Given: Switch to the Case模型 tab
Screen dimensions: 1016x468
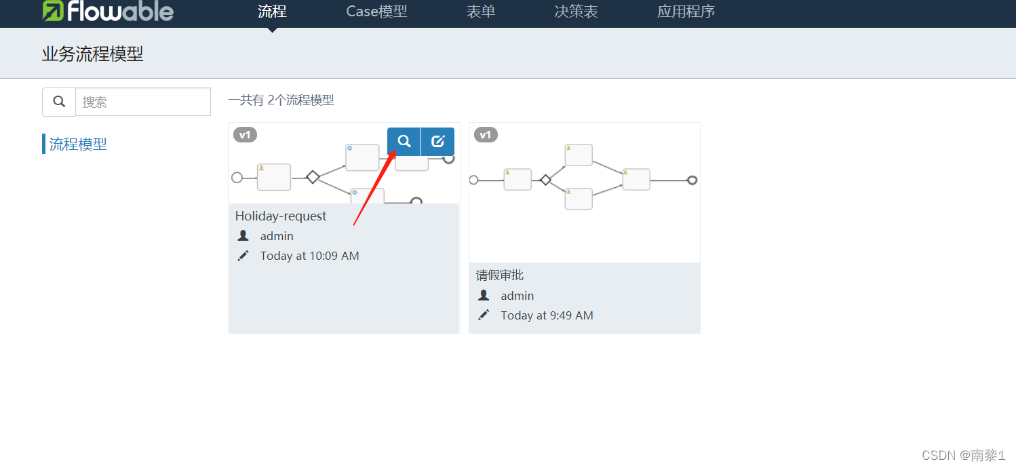Looking at the screenshot, I should 376,12.
